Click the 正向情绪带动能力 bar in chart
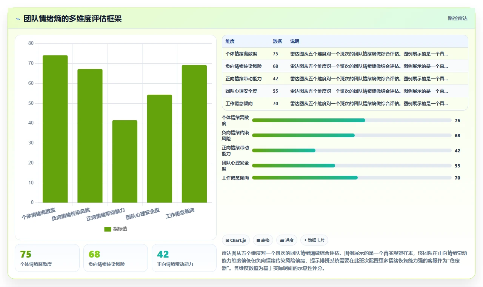The height and width of the screenshot is (287, 483). (x=125, y=161)
